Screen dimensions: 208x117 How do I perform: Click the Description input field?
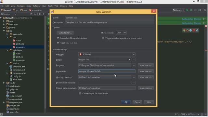[110, 22]
